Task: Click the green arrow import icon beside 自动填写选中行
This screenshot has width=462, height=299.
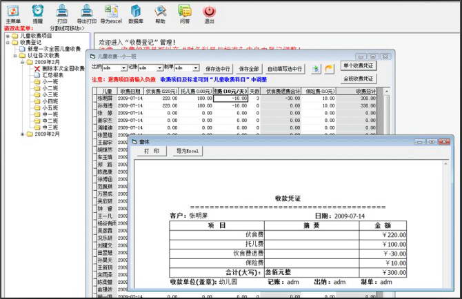Action: pyautogui.click(x=316, y=69)
